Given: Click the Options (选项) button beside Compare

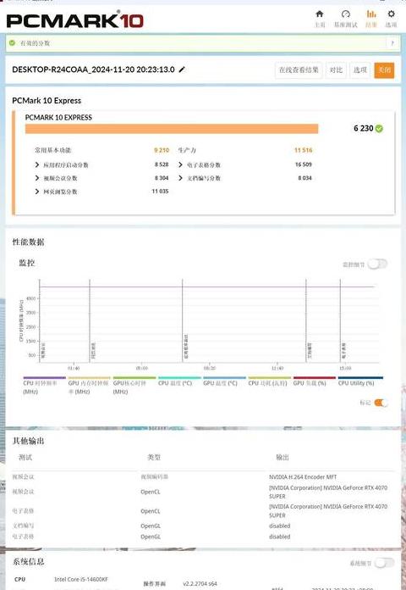Looking at the screenshot, I should (x=359, y=70).
